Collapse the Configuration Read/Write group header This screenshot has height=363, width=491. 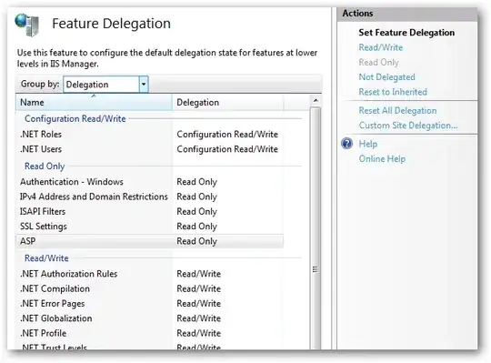click(75, 118)
